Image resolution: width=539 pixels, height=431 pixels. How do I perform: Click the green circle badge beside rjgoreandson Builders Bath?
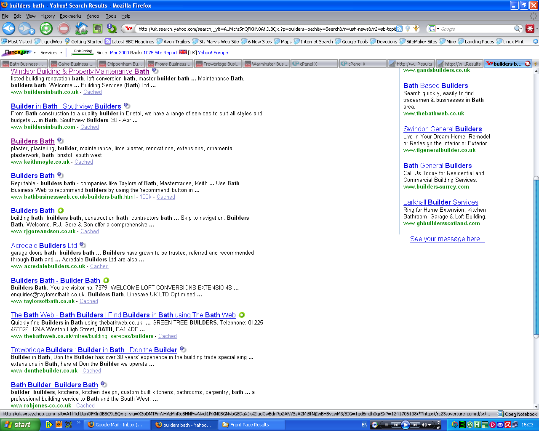click(61, 210)
